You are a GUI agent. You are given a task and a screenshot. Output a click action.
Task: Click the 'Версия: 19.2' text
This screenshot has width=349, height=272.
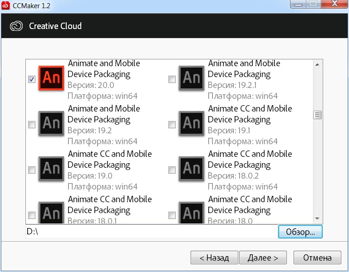(x=89, y=131)
